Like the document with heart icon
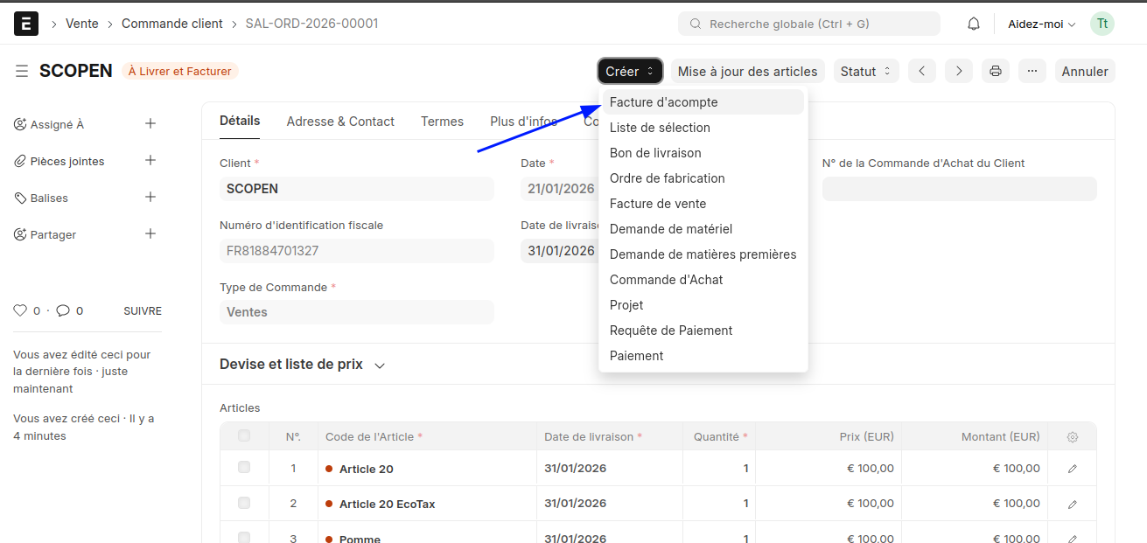This screenshot has height=543, width=1147. pyautogui.click(x=20, y=310)
